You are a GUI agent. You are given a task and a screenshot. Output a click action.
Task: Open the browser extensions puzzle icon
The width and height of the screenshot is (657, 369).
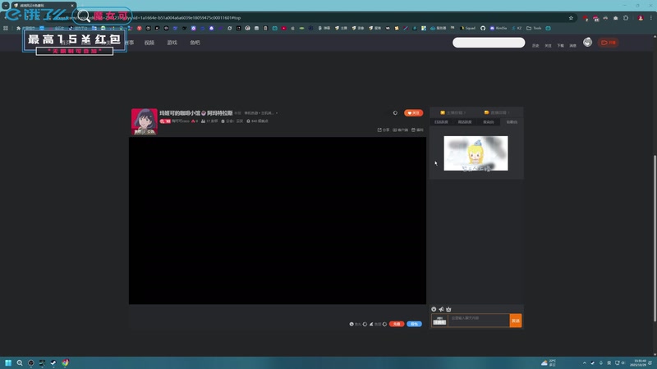(626, 18)
